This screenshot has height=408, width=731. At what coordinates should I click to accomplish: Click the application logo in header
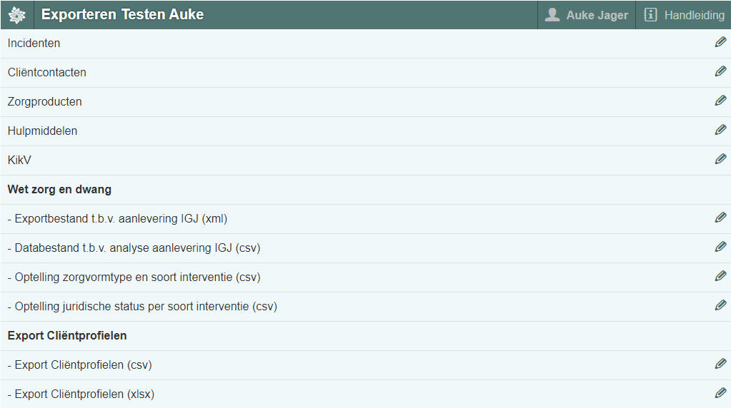point(16,15)
